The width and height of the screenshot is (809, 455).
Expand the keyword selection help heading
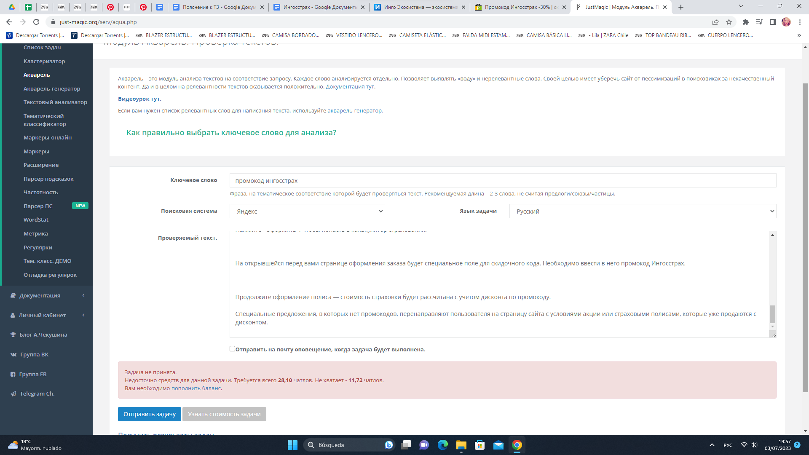click(x=231, y=133)
